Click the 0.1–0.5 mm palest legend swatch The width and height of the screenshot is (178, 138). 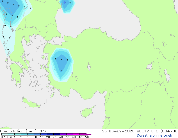[x=5, y=134]
